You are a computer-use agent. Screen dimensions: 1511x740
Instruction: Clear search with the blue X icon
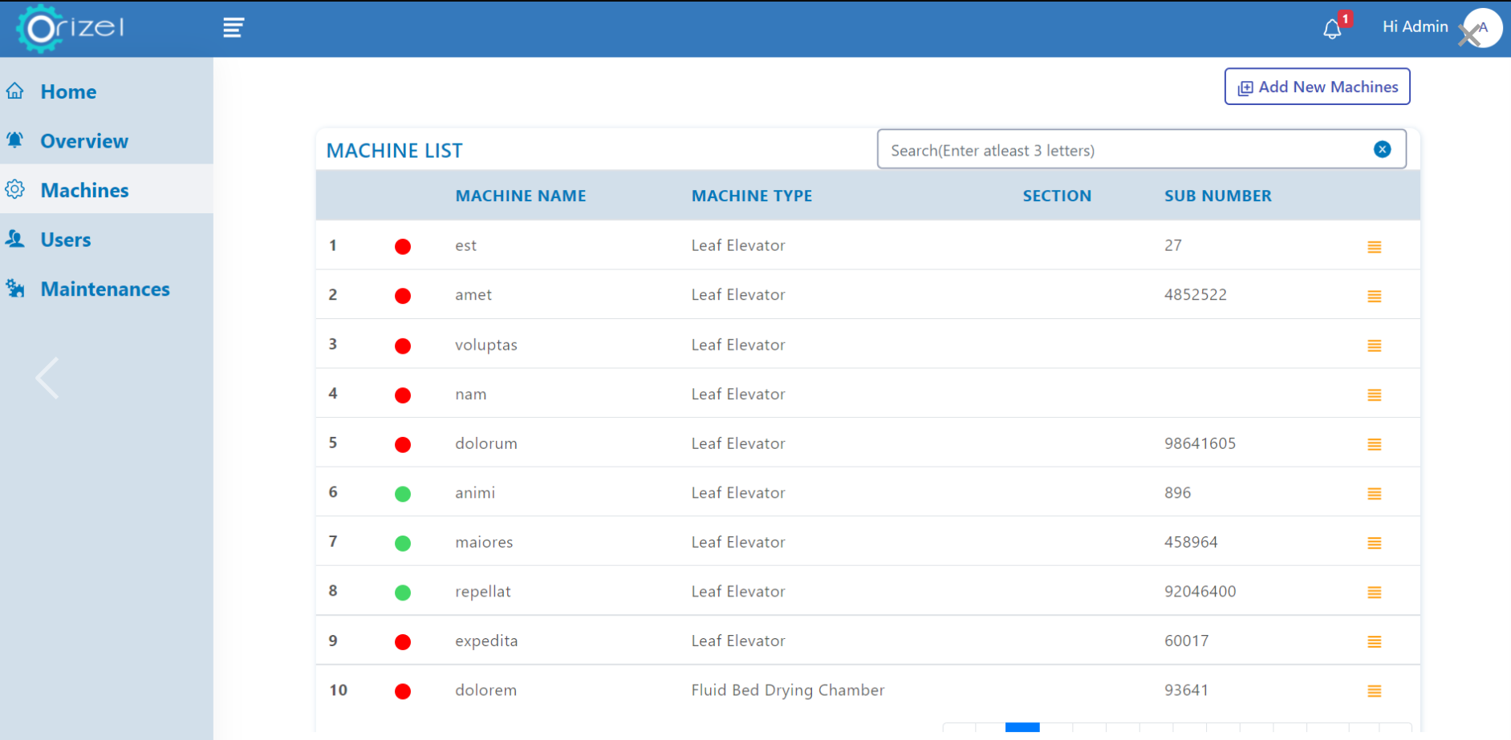click(1382, 149)
